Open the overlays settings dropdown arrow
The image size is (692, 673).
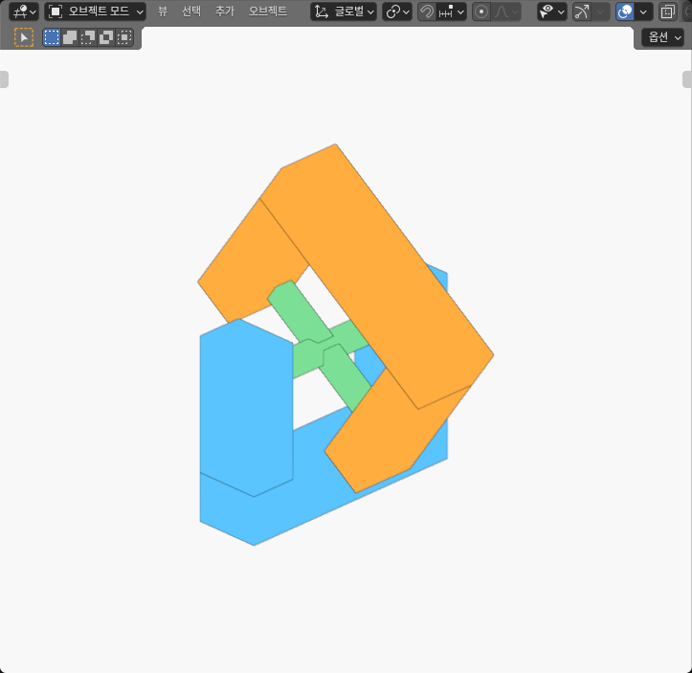pyautogui.click(x=644, y=11)
